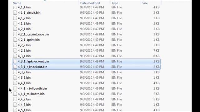This screenshot has width=200, height=112.
Task: Select file name 4_4_3.bin
Action: [x=24, y=105]
